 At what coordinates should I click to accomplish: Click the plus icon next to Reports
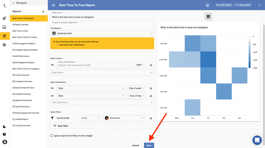[x=43, y=12]
